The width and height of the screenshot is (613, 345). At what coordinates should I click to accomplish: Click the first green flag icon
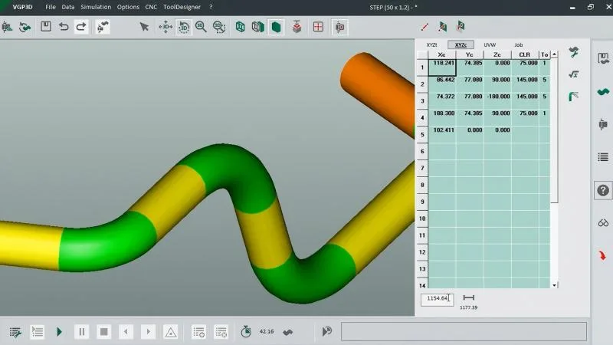(x=443, y=27)
